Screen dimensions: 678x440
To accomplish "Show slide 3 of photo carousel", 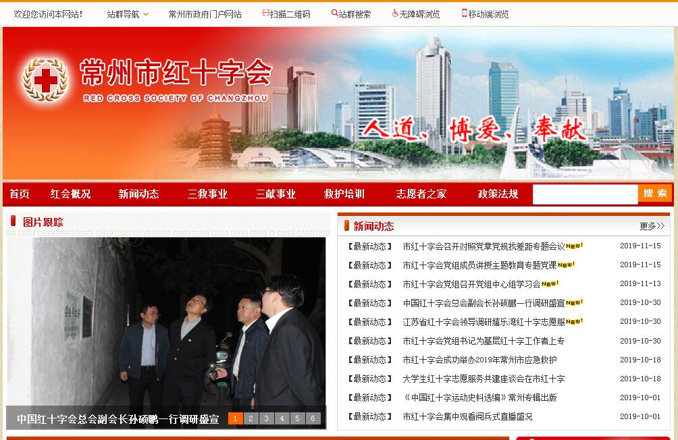I will (x=266, y=418).
